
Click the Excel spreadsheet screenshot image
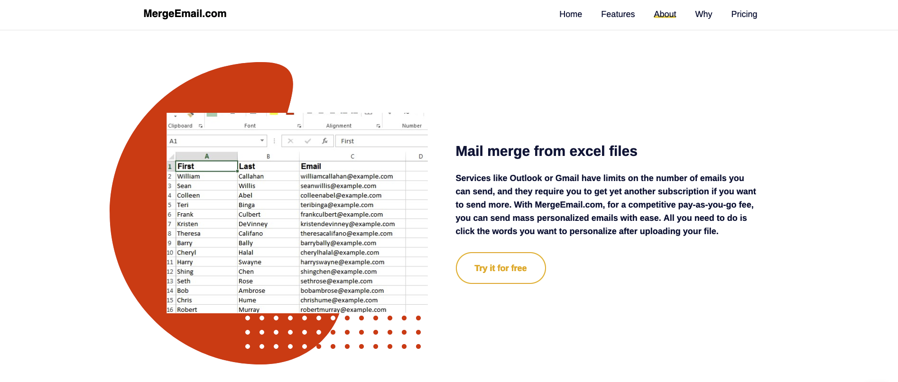pyautogui.click(x=297, y=213)
